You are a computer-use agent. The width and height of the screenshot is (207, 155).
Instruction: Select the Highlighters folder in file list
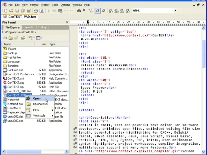14,57
